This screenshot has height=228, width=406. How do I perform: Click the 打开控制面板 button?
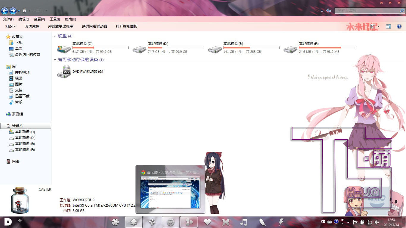click(x=126, y=26)
